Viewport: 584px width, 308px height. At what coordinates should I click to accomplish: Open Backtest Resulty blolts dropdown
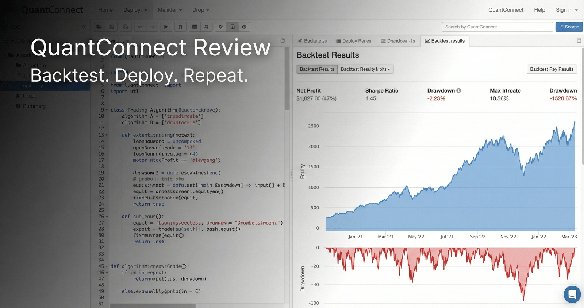365,69
